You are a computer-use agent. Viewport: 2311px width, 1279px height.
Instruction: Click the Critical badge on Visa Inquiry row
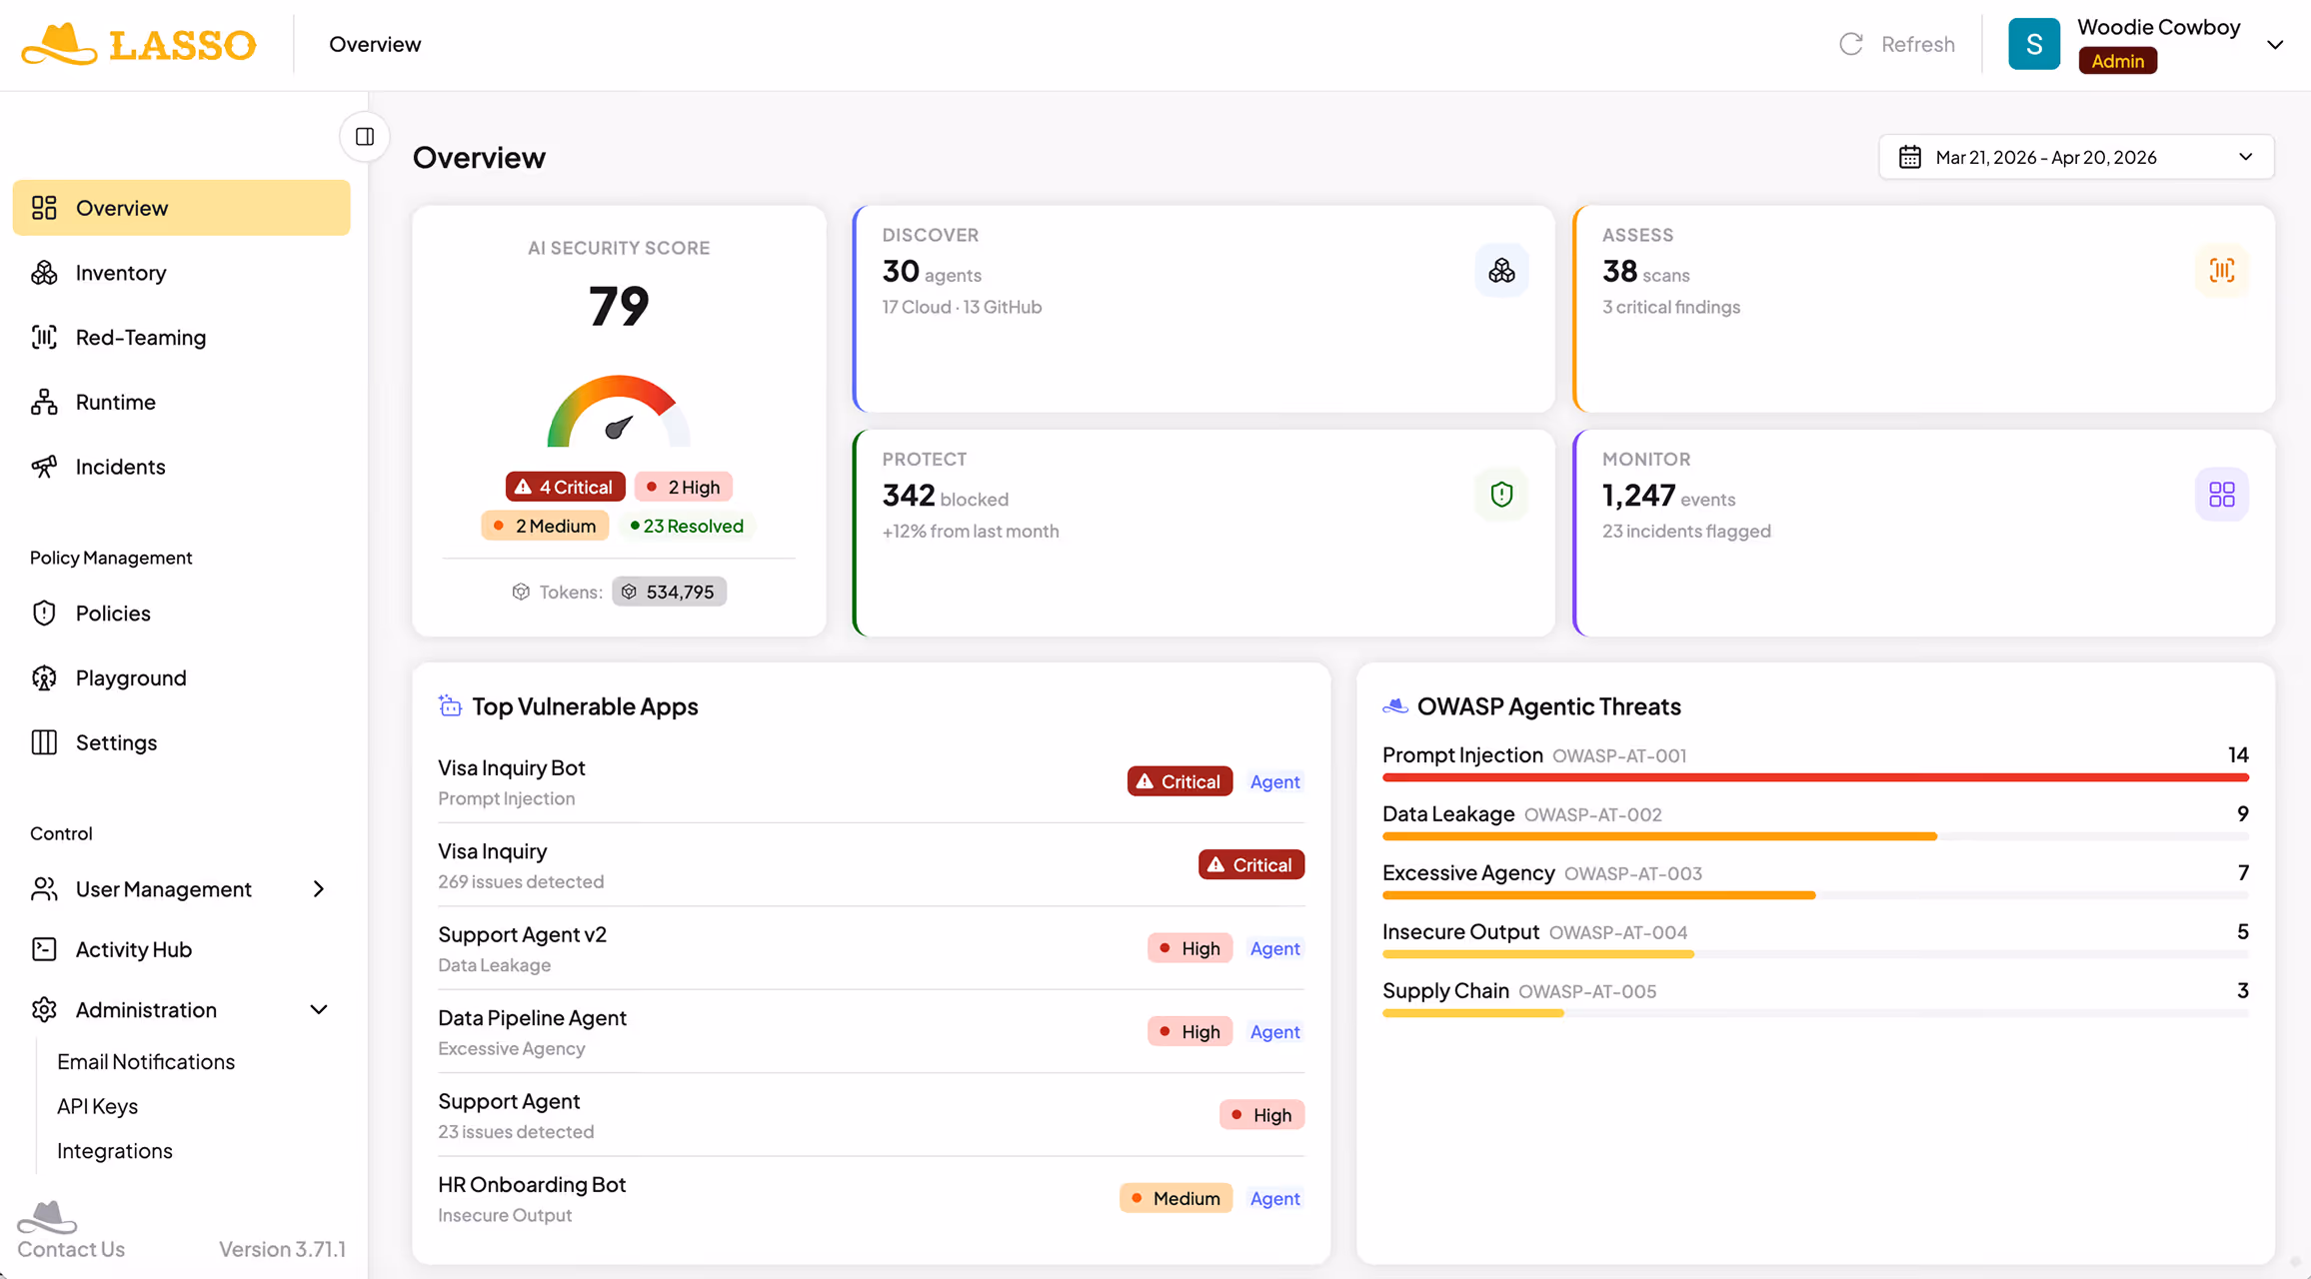[1251, 864]
